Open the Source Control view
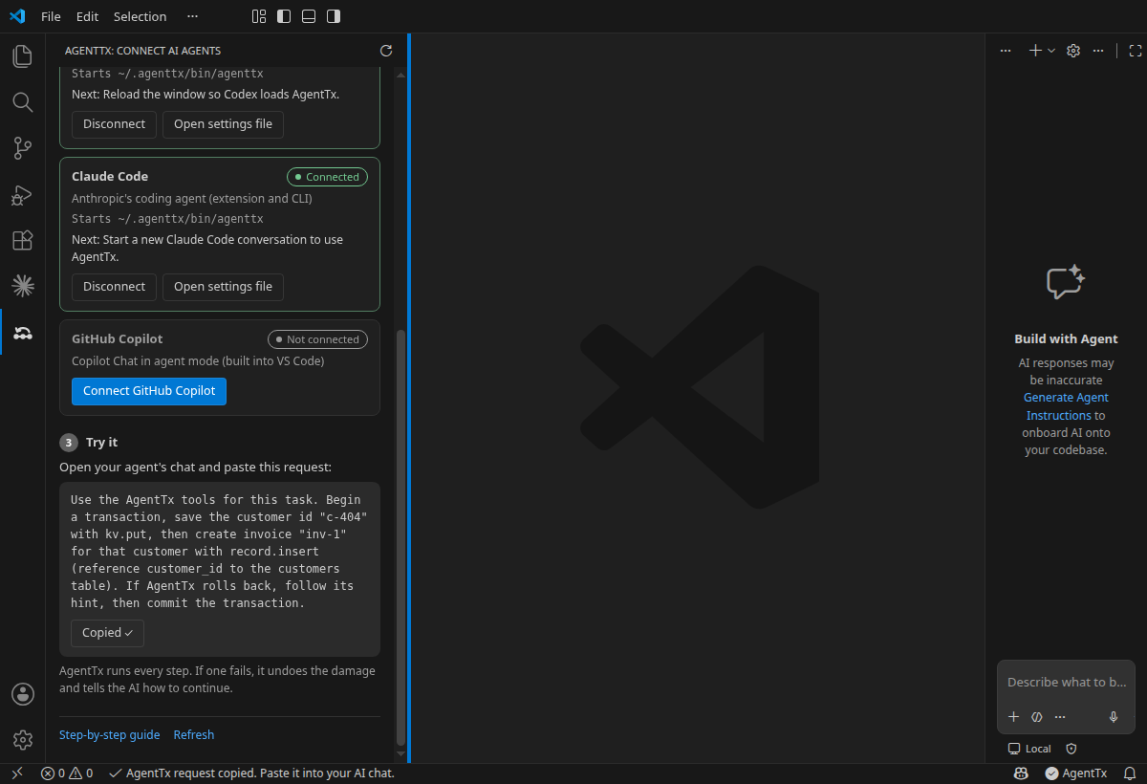1147x784 pixels. tap(23, 148)
